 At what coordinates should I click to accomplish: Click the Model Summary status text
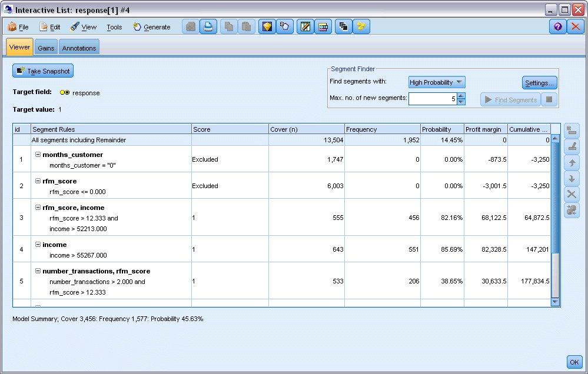[108, 319]
